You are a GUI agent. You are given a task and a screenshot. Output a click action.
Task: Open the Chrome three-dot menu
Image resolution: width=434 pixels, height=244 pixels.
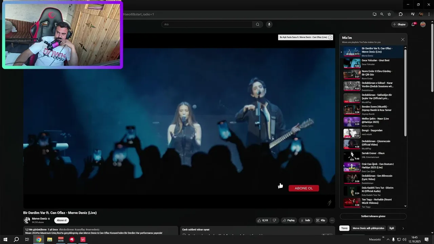pyautogui.click(x=429, y=14)
